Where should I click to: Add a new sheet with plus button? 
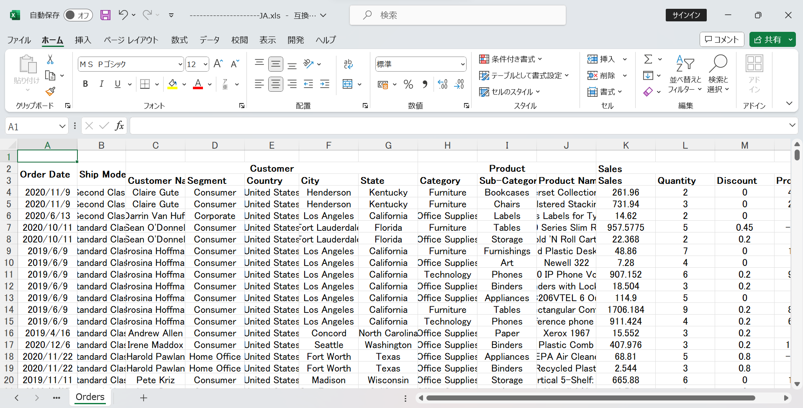tap(144, 398)
